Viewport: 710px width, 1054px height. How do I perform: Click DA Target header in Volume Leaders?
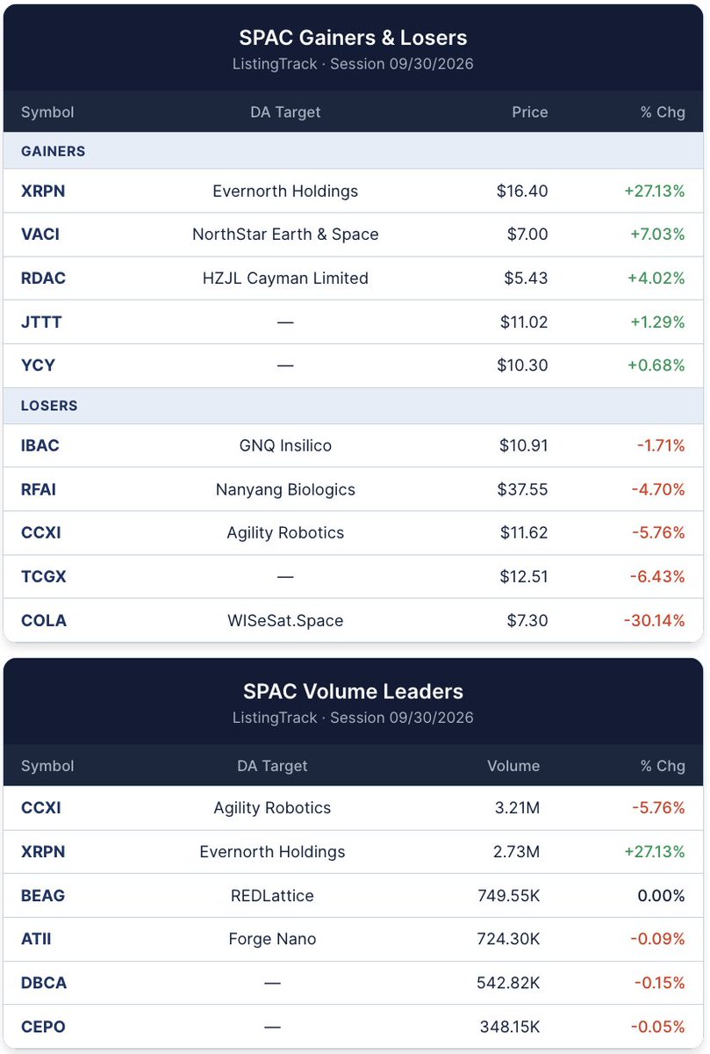(x=272, y=766)
